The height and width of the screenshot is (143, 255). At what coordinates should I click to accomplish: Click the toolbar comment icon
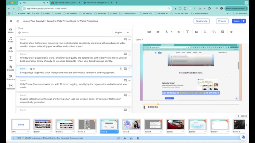(x=223, y=32)
